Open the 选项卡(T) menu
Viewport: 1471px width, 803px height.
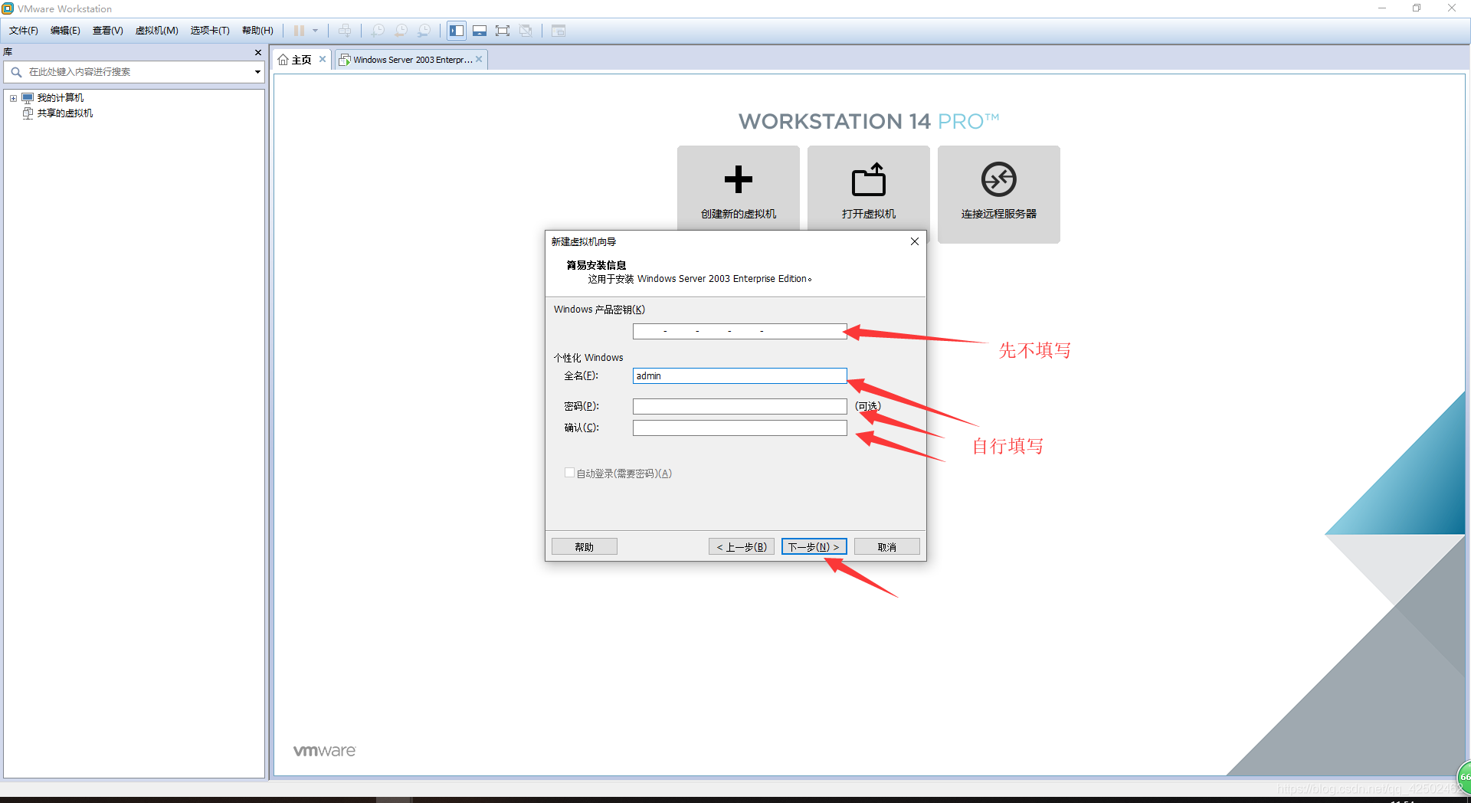tap(210, 31)
